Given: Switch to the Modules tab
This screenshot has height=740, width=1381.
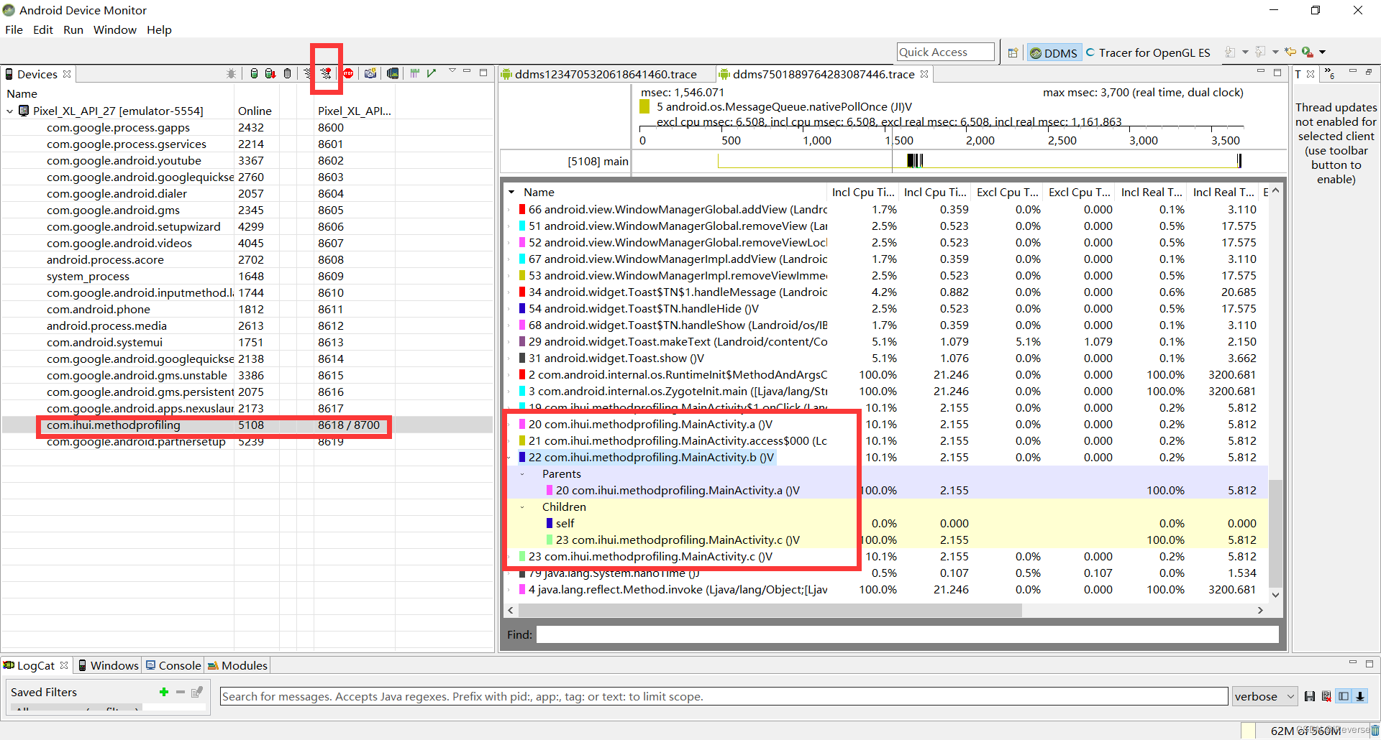Looking at the screenshot, I should (238, 665).
